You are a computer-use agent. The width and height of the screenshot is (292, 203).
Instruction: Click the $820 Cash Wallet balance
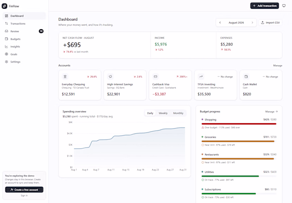coord(247,94)
